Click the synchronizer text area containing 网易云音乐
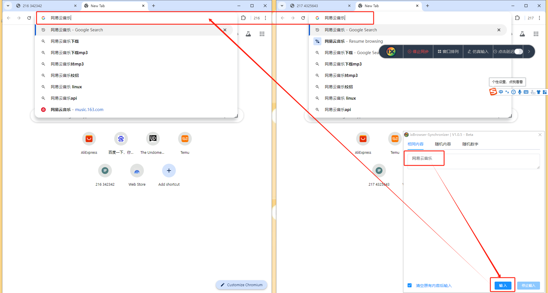 click(x=474, y=161)
